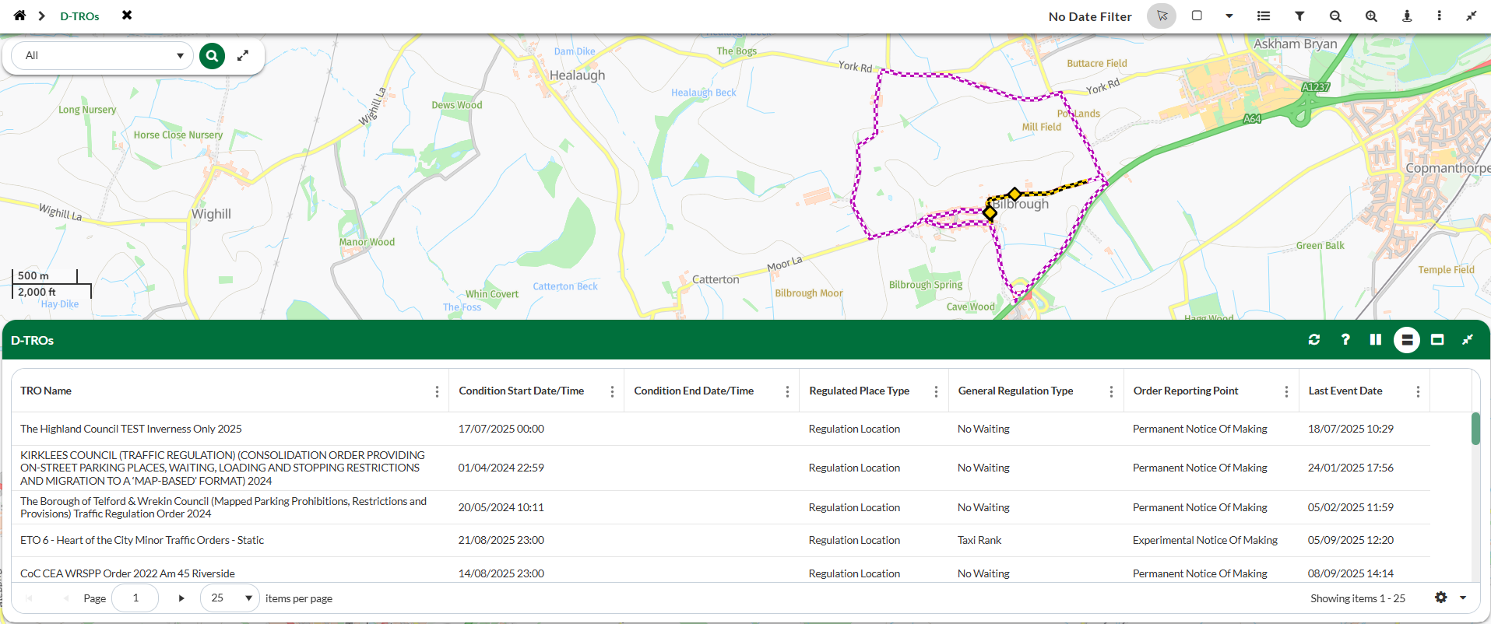This screenshot has width=1491, height=624.
Task: Zoom out the map with minus magnifier
Action: (1335, 16)
